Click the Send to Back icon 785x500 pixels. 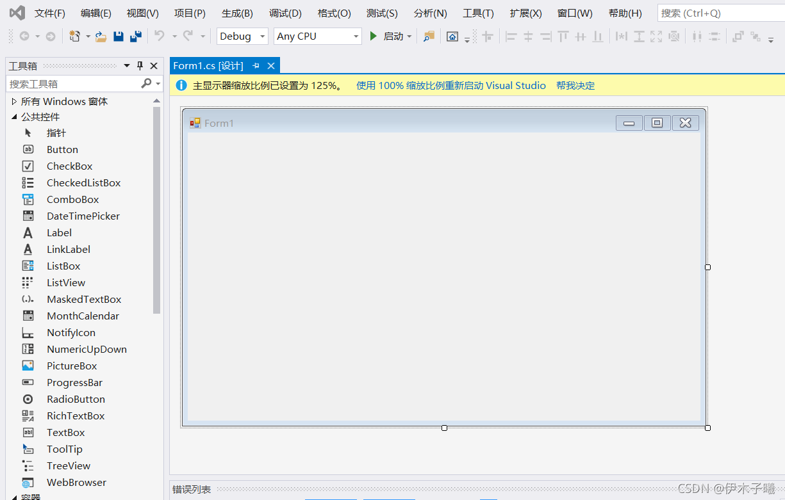pyautogui.click(x=756, y=36)
